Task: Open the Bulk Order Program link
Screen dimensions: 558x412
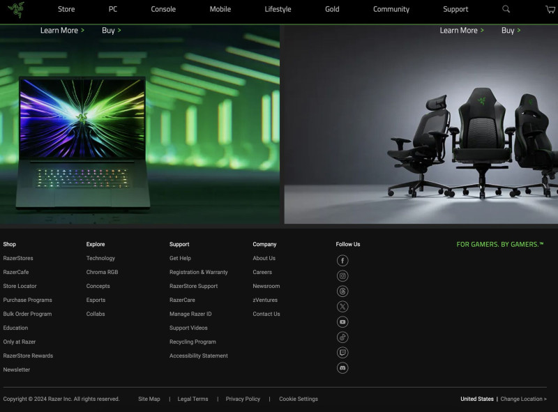Action: tap(27, 314)
